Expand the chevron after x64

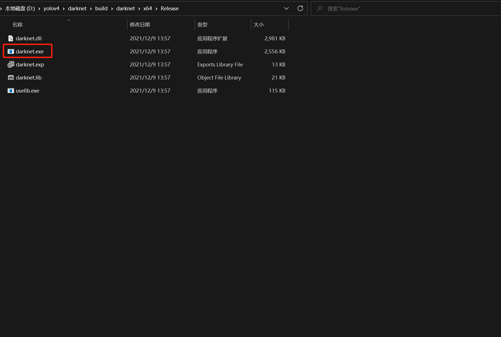(x=156, y=9)
